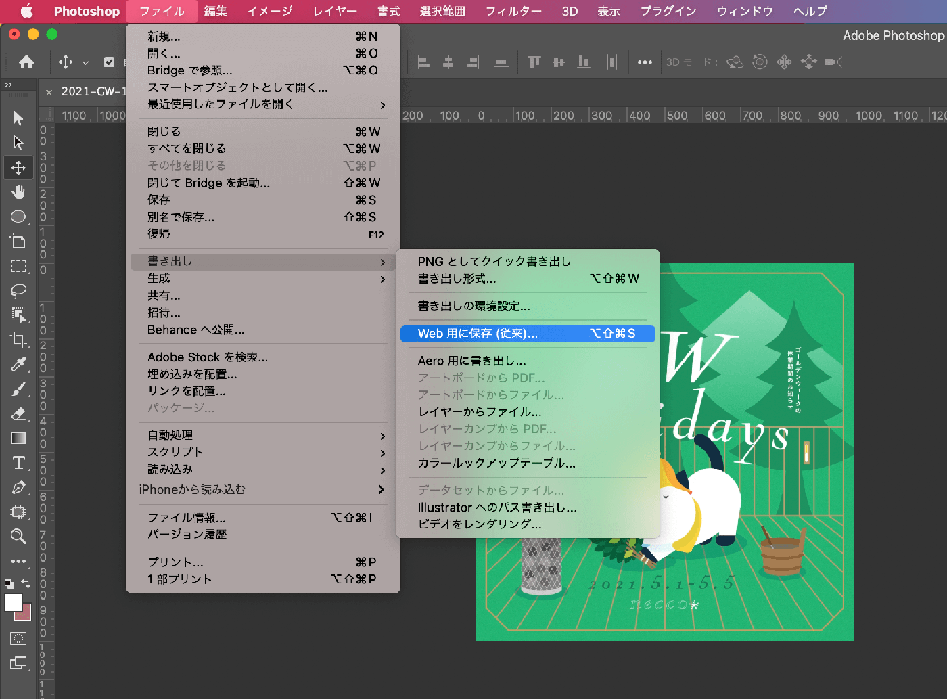The width and height of the screenshot is (947, 699).
Task: Select the Rectangular Marquee tool
Action: tap(18, 266)
